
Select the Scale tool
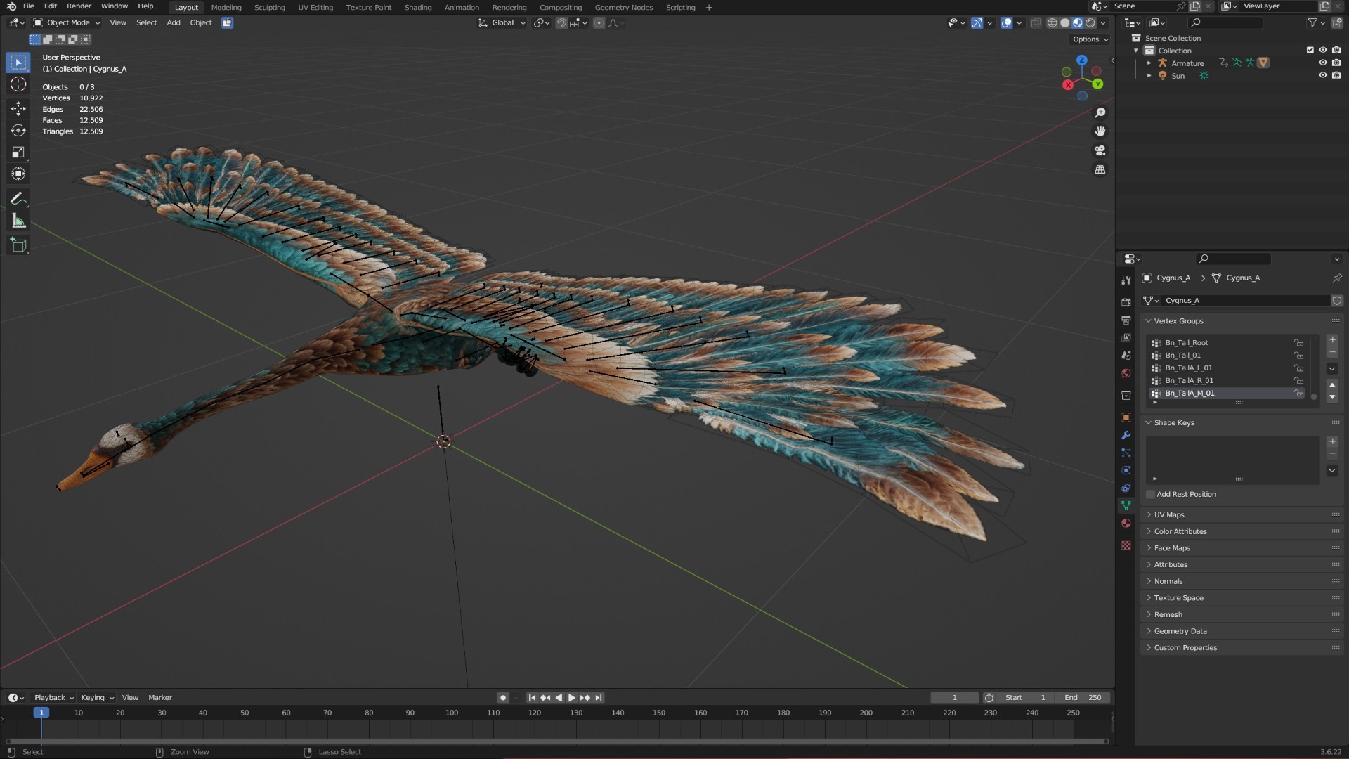tap(19, 153)
